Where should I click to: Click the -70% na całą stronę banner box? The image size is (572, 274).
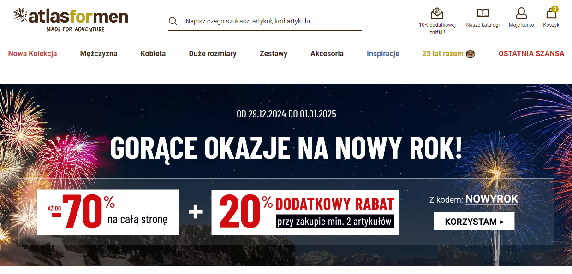[x=108, y=212]
